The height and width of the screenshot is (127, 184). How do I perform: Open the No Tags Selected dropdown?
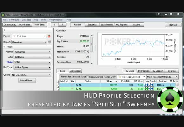132,77
